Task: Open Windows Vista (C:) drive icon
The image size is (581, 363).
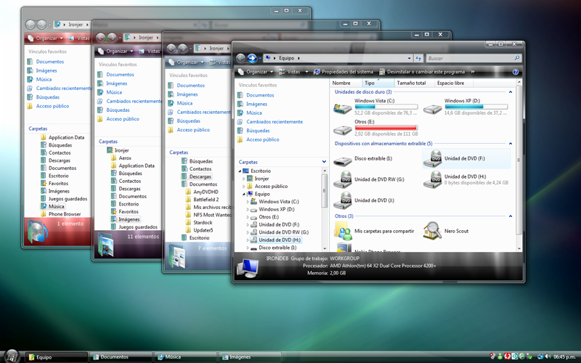Action: pyautogui.click(x=342, y=108)
